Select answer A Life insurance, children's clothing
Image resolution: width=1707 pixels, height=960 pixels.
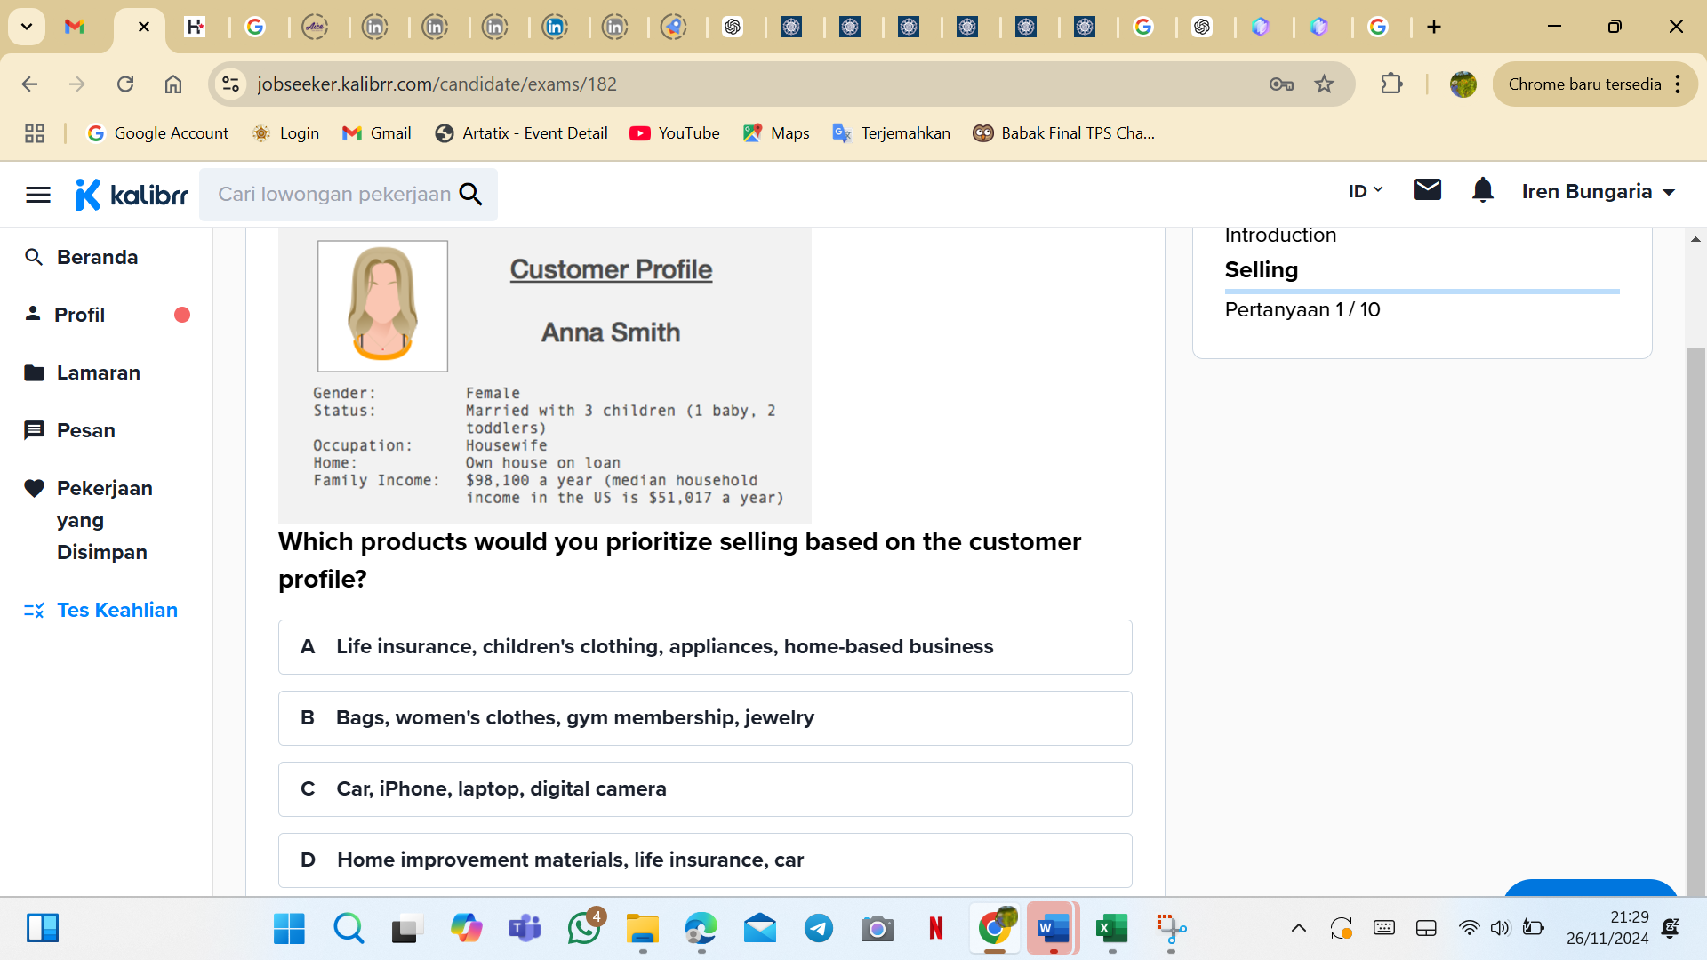pos(705,647)
